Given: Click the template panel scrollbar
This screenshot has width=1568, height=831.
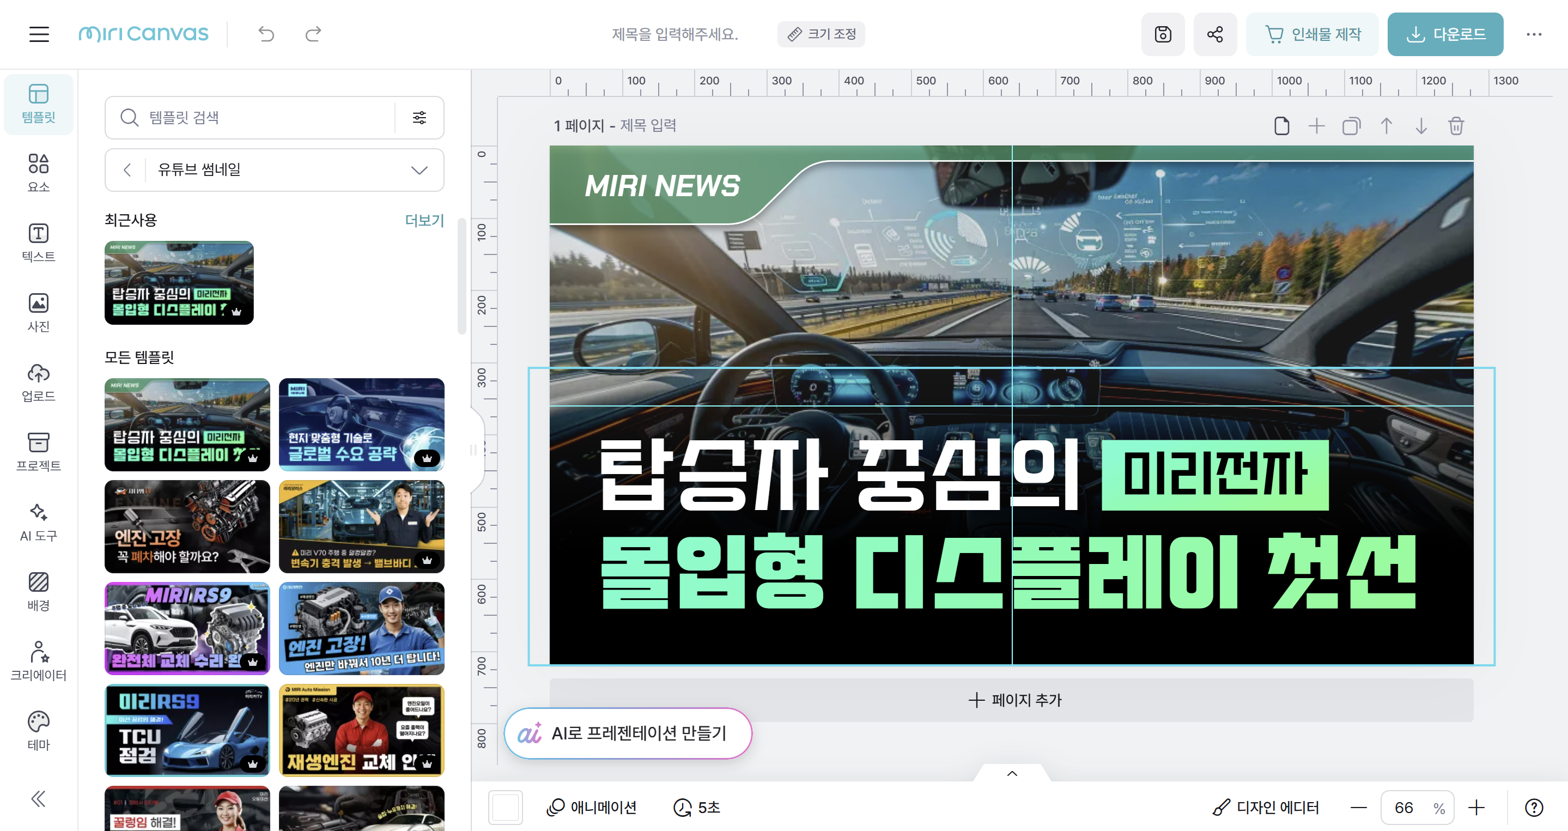Looking at the screenshot, I should (462, 276).
